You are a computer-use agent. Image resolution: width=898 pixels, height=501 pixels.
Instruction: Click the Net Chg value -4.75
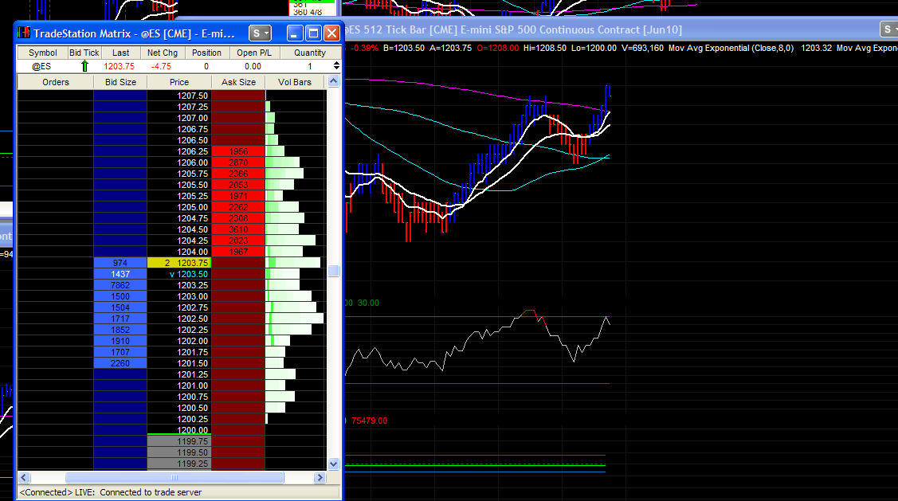click(x=161, y=66)
